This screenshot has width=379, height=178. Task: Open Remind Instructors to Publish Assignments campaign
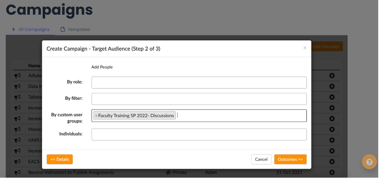point(71,173)
